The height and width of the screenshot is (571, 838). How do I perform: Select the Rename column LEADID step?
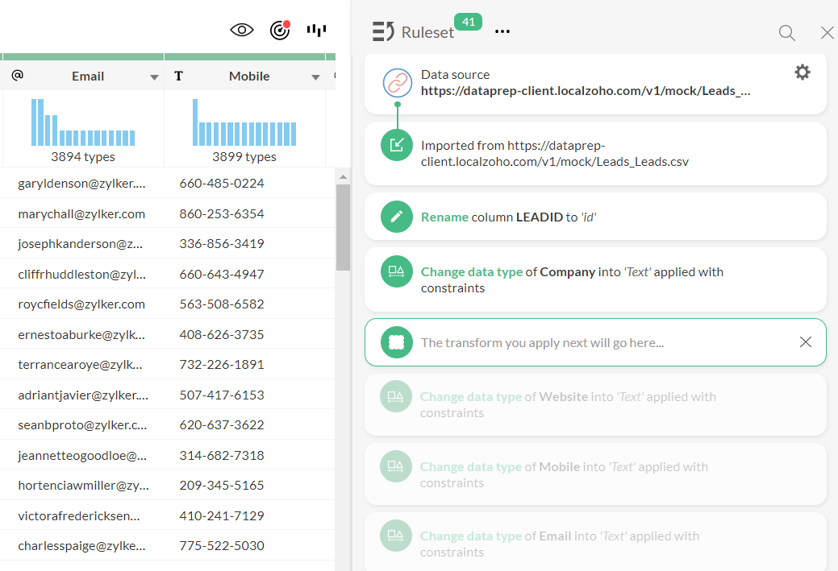tap(595, 217)
